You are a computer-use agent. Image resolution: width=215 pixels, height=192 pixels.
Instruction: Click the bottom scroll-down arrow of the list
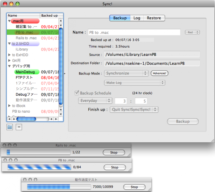pyautogui.click(x=61, y=114)
